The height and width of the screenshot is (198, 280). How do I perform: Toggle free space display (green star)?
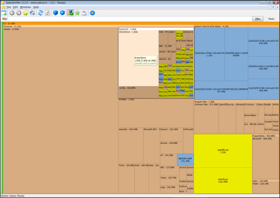pyautogui.click(x=77, y=13)
